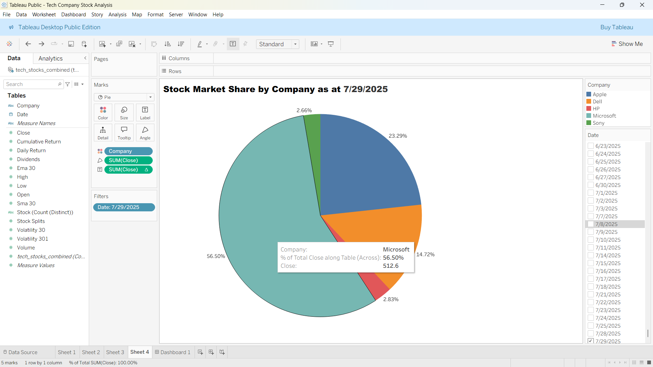
Task: Open the data pane view options dropdown
Action: (79, 84)
